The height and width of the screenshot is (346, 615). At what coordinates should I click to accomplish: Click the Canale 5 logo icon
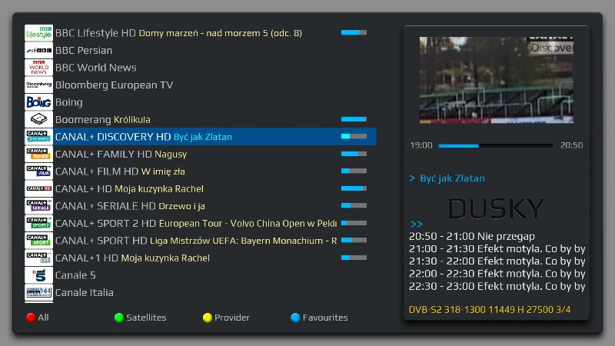tap(38, 274)
